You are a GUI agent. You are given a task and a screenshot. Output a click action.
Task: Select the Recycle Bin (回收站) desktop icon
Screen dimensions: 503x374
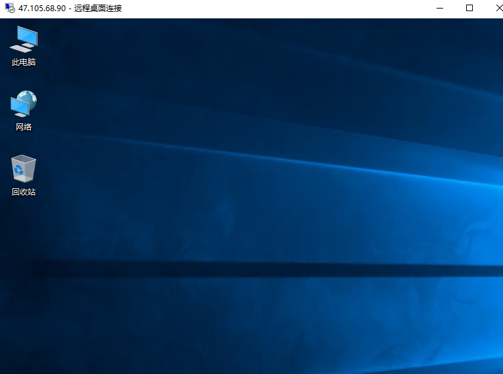(x=23, y=169)
